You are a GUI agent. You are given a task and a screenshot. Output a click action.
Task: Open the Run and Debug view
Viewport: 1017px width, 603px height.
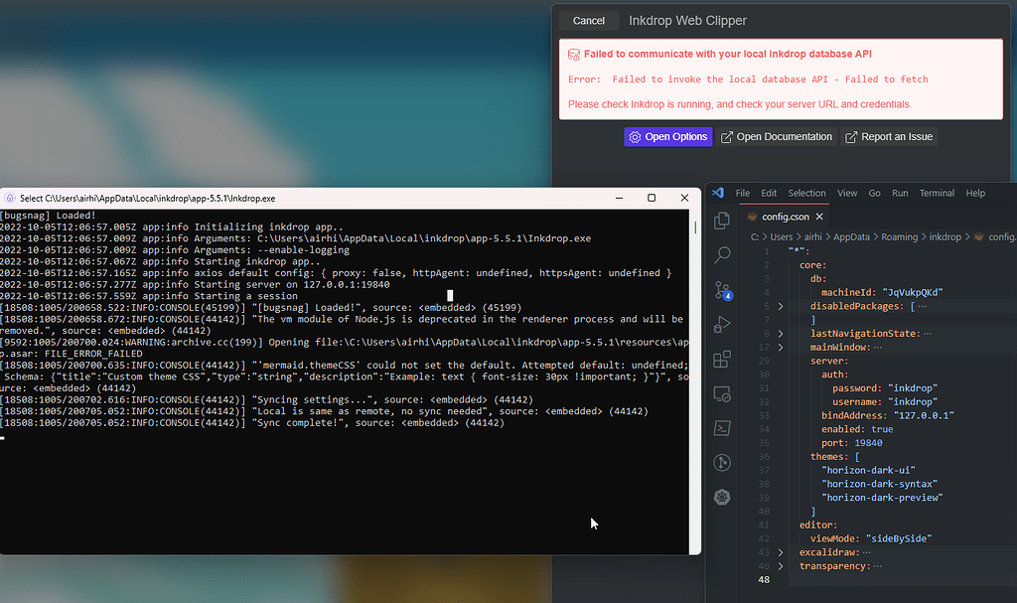(x=723, y=324)
